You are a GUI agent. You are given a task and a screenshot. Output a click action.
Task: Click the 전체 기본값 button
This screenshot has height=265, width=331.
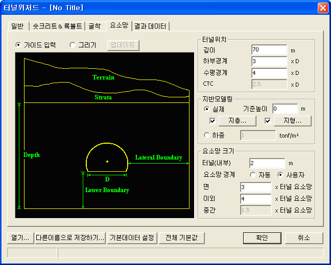pyautogui.click(x=182, y=238)
